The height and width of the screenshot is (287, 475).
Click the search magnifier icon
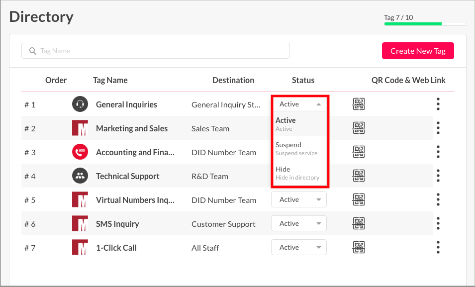tap(33, 51)
